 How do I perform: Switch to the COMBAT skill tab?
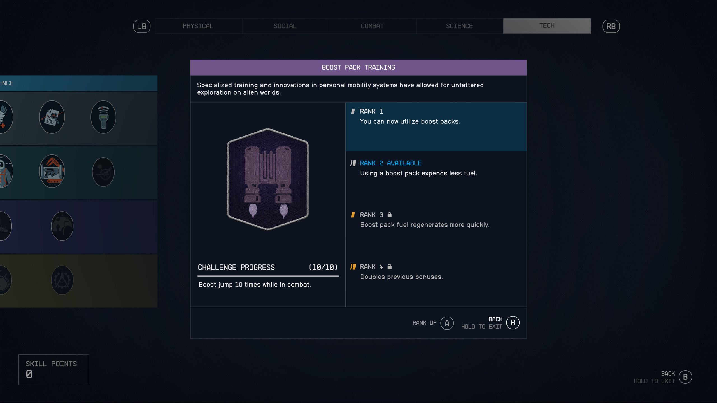(x=372, y=25)
